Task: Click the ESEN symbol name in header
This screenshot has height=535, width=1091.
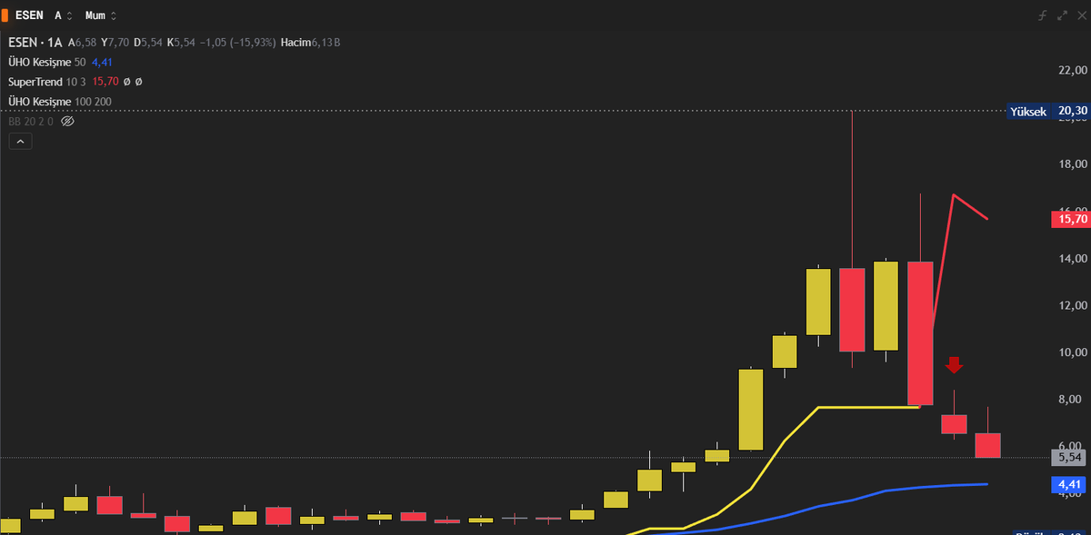Action: point(30,15)
